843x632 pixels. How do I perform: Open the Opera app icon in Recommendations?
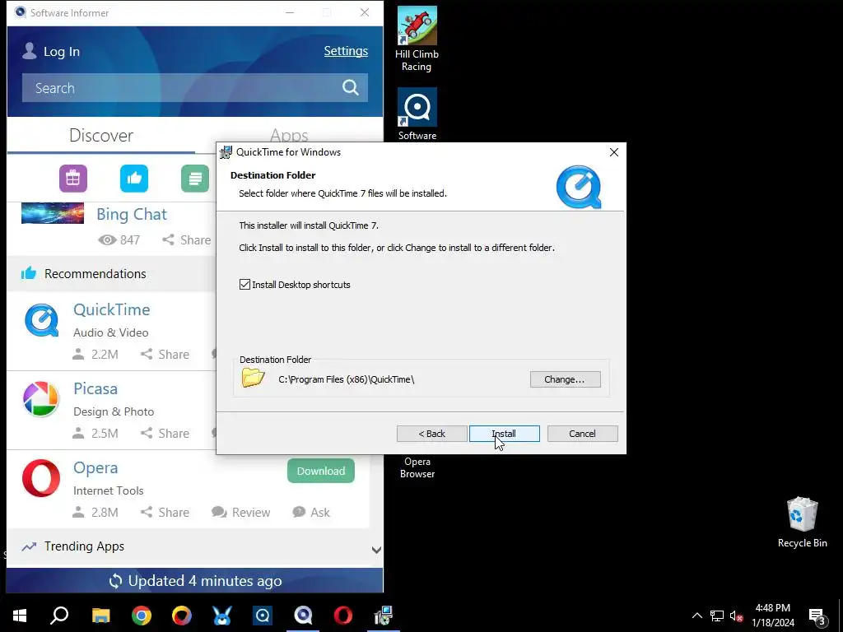click(41, 478)
